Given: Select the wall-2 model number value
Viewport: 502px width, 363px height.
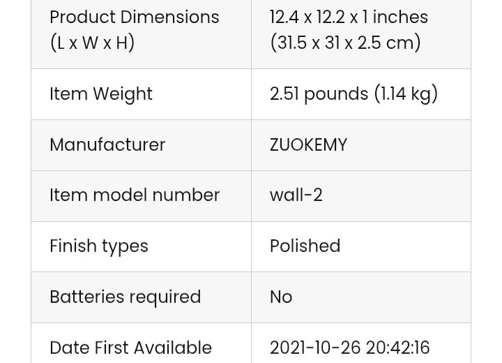Looking at the screenshot, I should (296, 195).
